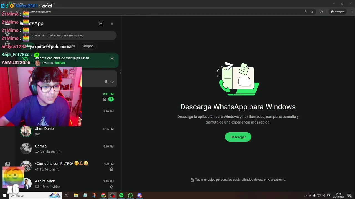Open the Windows notification center

click(349, 195)
